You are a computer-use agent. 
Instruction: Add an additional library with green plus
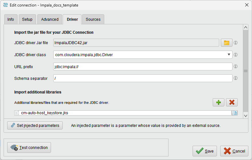pos(219,102)
